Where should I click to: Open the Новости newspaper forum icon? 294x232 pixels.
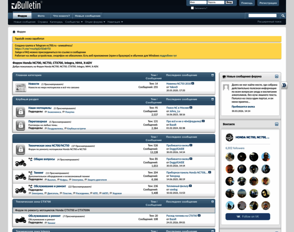pyautogui.click(x=21, y=87)
